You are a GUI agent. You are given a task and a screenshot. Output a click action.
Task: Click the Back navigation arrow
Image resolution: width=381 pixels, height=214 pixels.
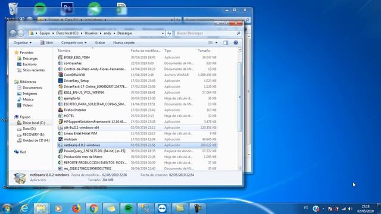click(x=13, y=33)
